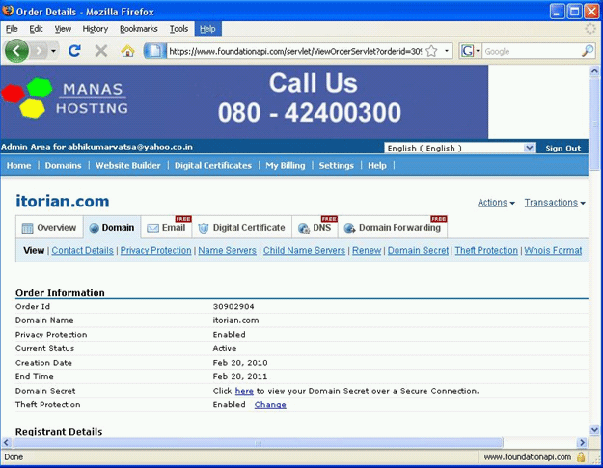603x468 pixels.
Task: Open Help in the blue navigation bar
Action: tap(377, 165)
